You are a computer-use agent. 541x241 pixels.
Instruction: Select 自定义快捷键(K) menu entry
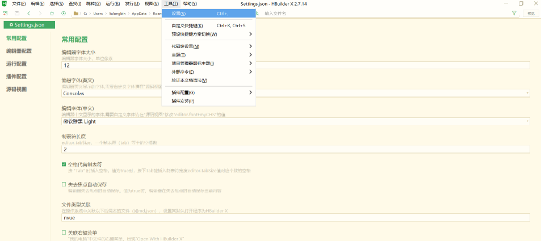(209, 26)
